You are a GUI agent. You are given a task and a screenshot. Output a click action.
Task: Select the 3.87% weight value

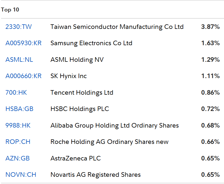pyautogui.click(x=210, y=27)
